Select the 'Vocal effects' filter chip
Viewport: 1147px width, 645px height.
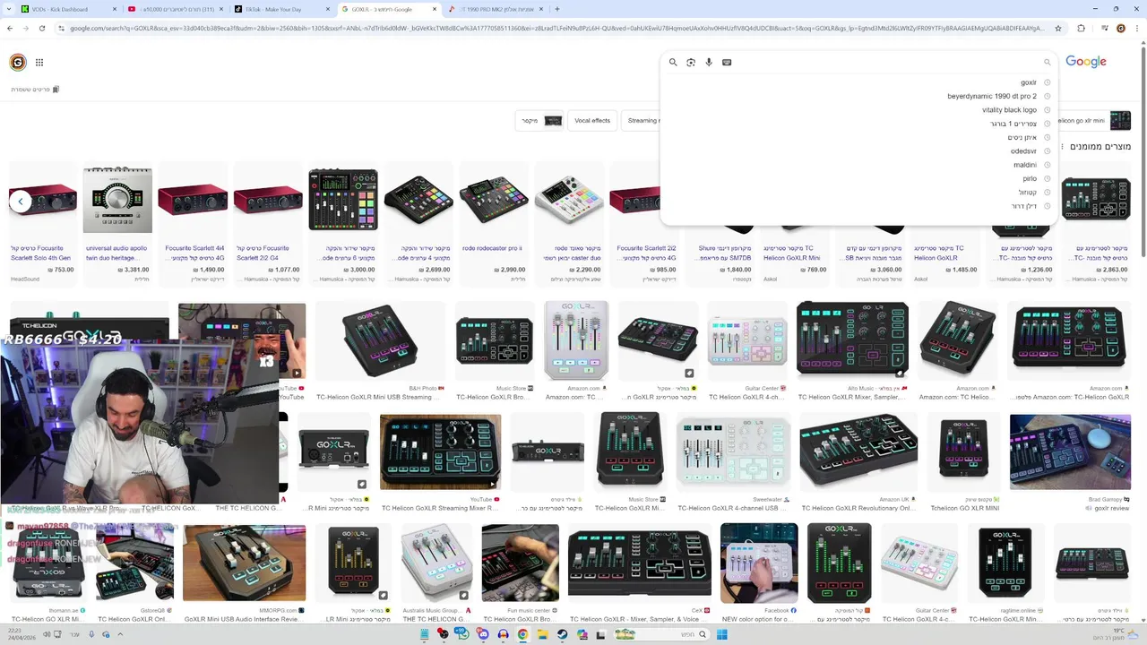(592, 120)
